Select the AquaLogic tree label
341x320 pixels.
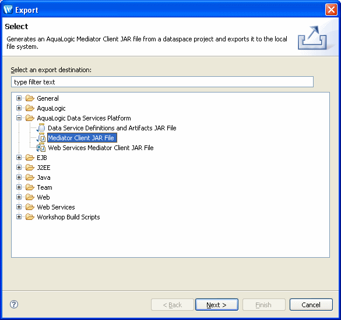point(51,108)
